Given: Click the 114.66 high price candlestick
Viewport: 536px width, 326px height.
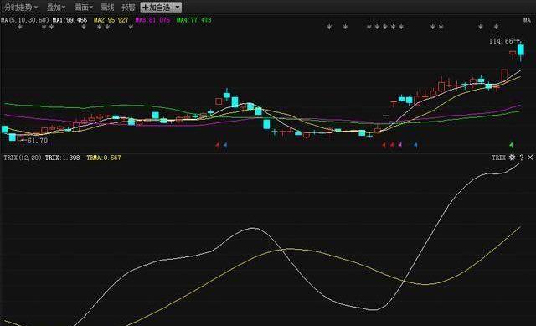Looking at the screenshot, I should [x=521, y=50].
